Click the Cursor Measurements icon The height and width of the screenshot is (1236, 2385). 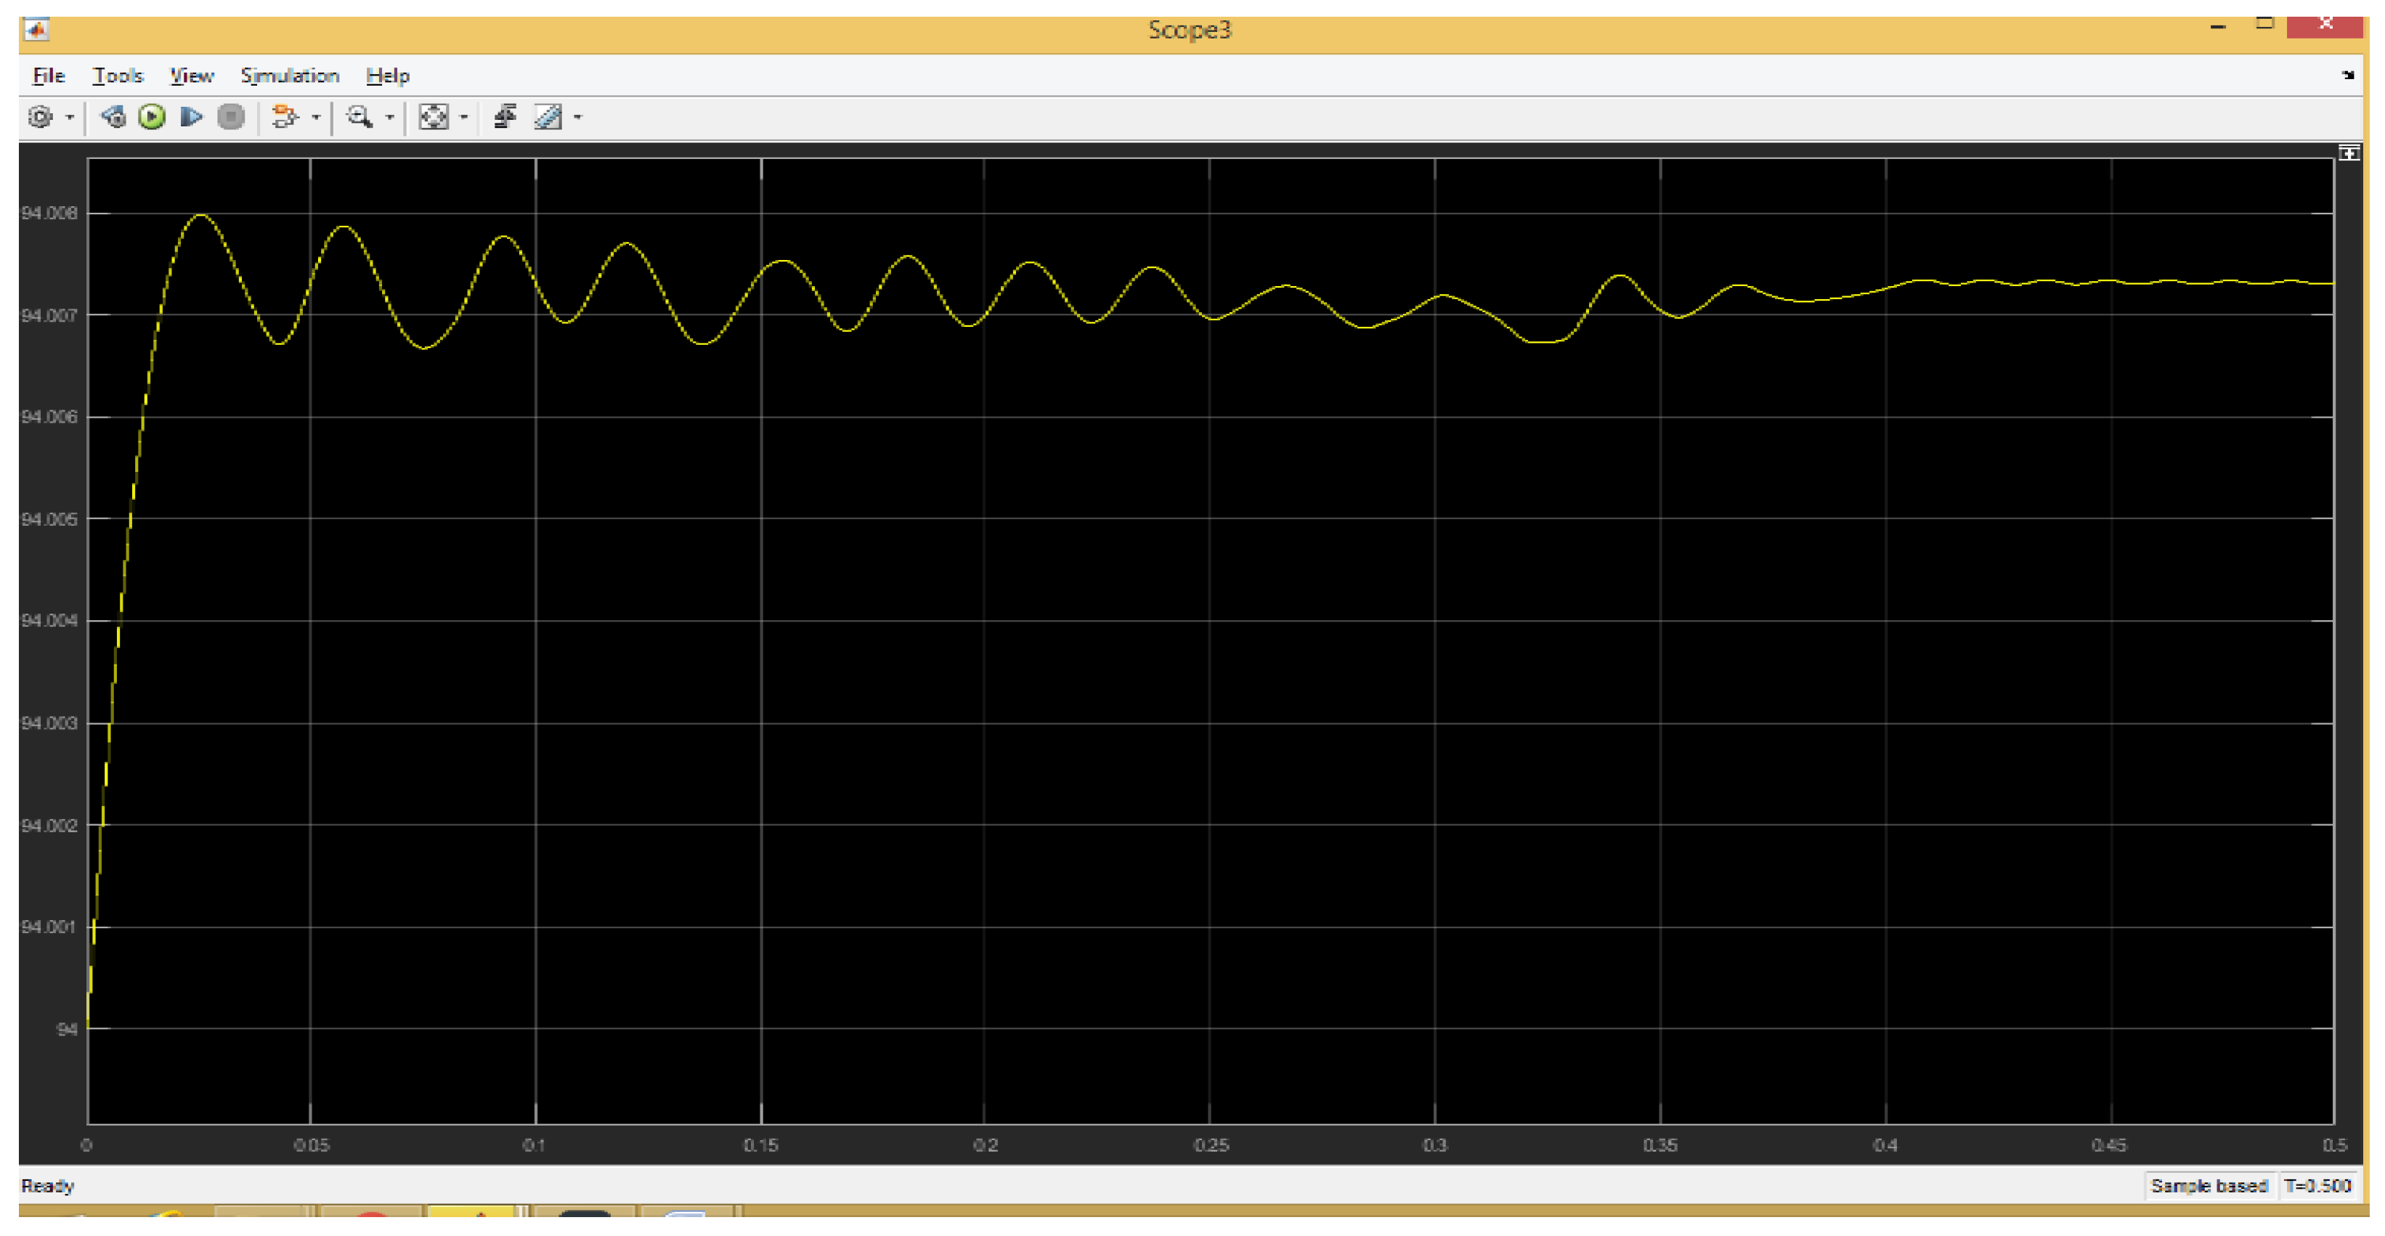tap(548, 117)
